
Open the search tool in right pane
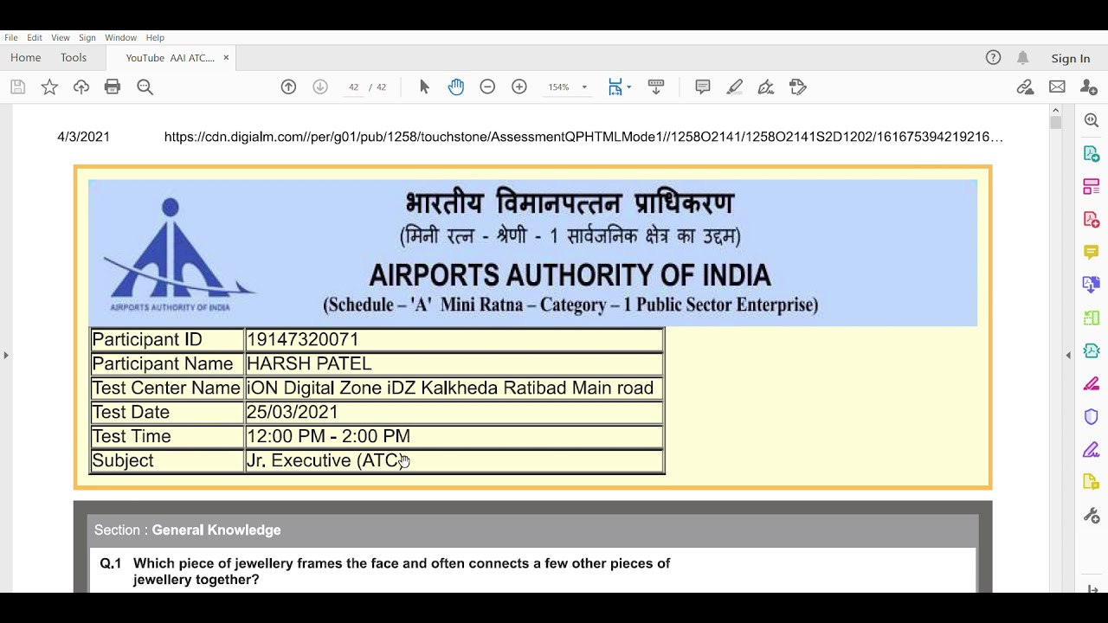pos(1092,121)
